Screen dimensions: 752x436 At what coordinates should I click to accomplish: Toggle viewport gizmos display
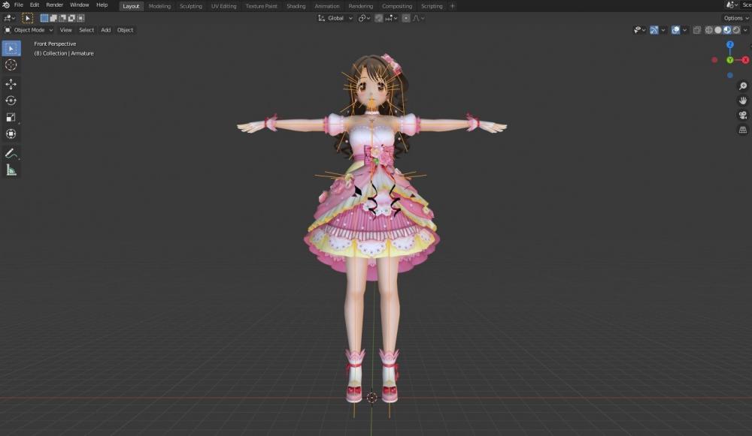[x=654, y=30]
